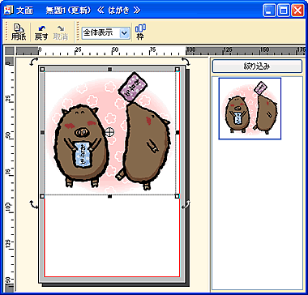Screen dimensions: 308x295
Task: Click the bottom-left corner resize handle
Action: (42, 196)
